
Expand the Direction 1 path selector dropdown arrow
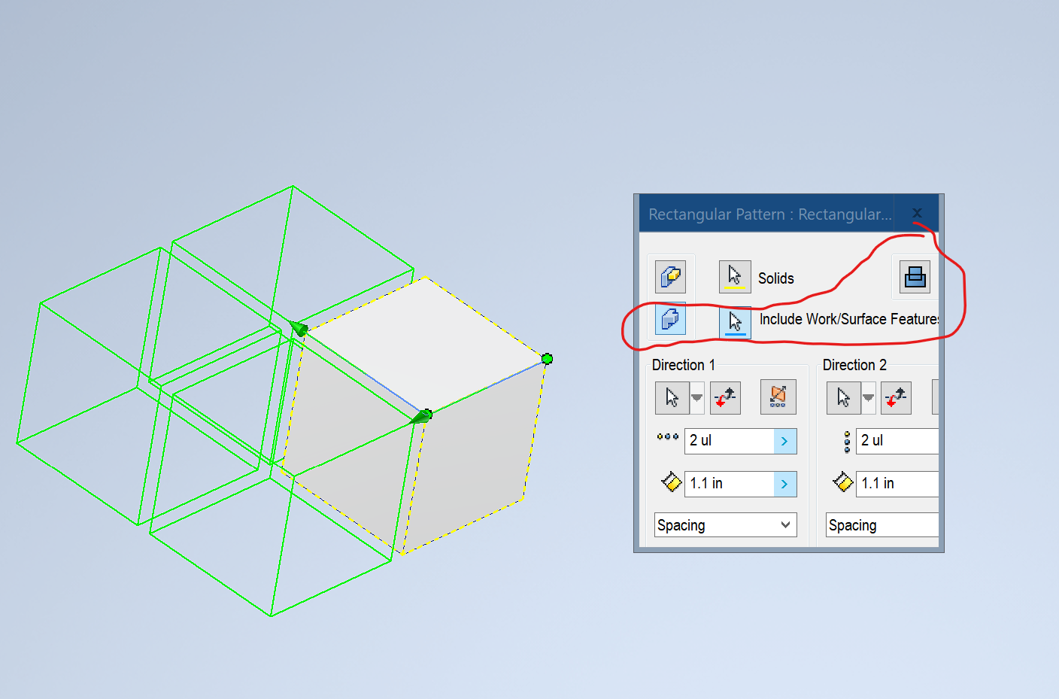(x=696, y=397)
